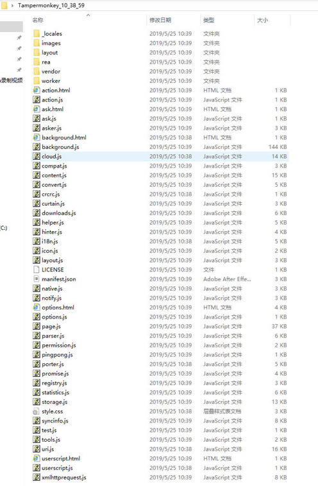Click the userscript.html file icon
318x486 pixels.
tap(37, 458)
